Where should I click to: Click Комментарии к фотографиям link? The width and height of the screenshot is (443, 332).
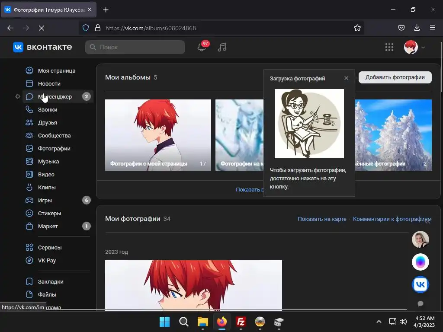pos(392,219)
